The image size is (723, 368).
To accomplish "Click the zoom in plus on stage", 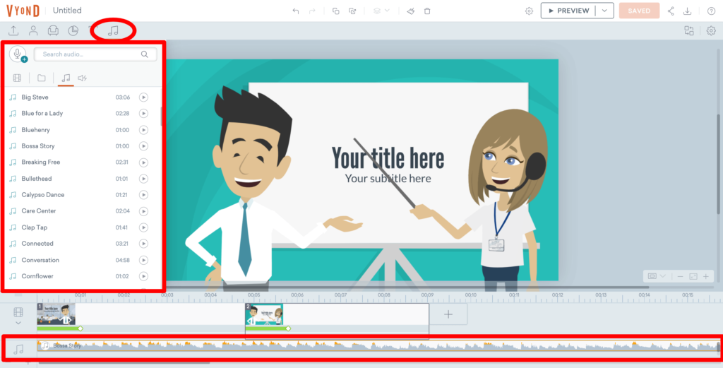I will pyautogui.click(x=705, y=276).
